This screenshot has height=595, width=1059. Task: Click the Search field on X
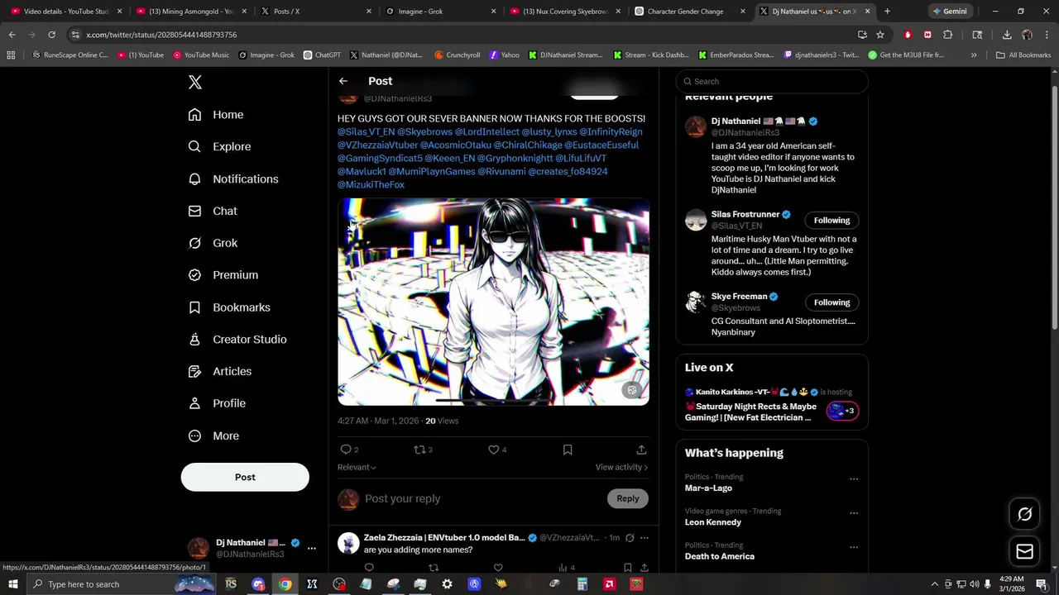[x=772, y=81]
